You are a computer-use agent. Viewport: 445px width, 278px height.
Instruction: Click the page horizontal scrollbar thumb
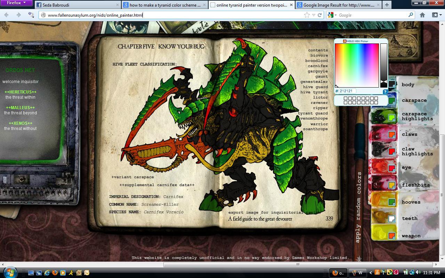(x=297, y=264)
